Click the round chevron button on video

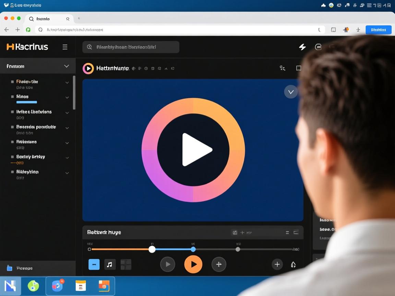point(291,92)
